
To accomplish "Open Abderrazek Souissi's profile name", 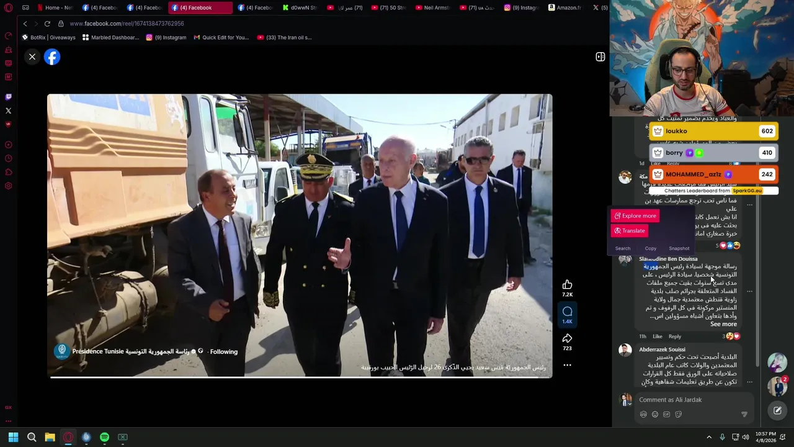I will click(x=662, y=350).
